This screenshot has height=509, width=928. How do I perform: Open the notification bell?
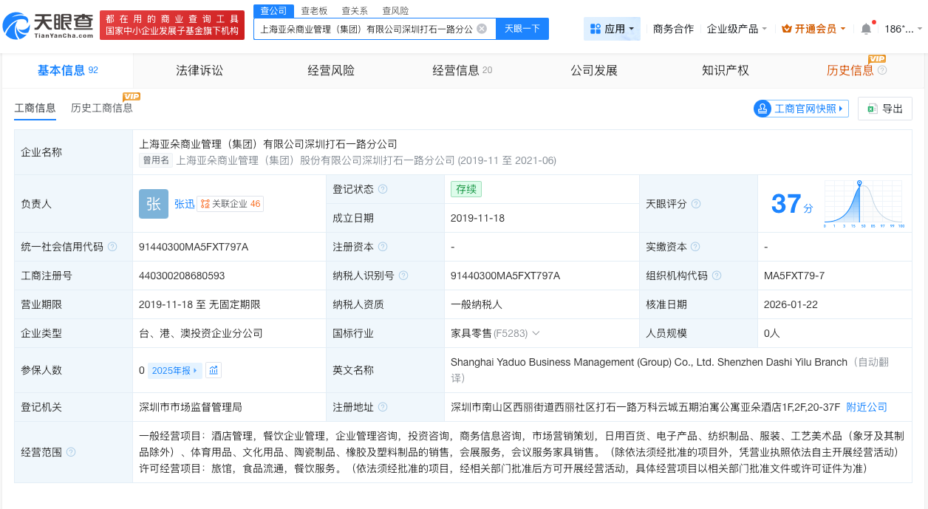[x=866, y=29]
